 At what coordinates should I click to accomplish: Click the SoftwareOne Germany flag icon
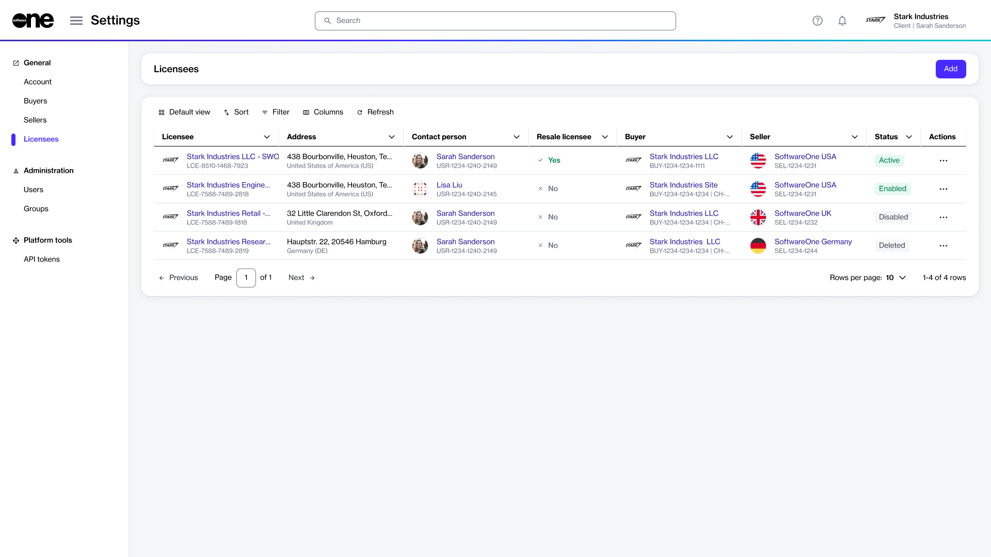(758, 245)
